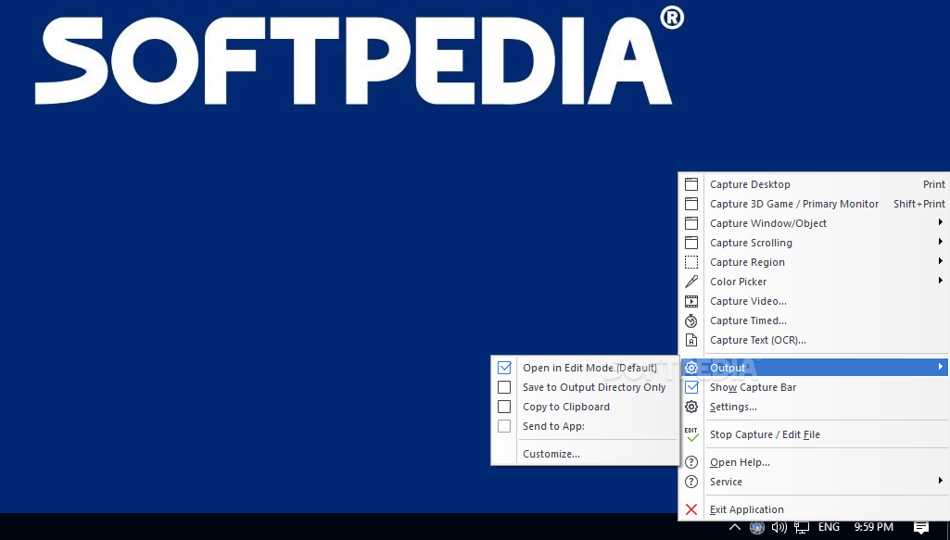This screenshot has width=950, height=540.
Task: Toggle the Show Capture Bar checkbox
Action: coord(690,387)
